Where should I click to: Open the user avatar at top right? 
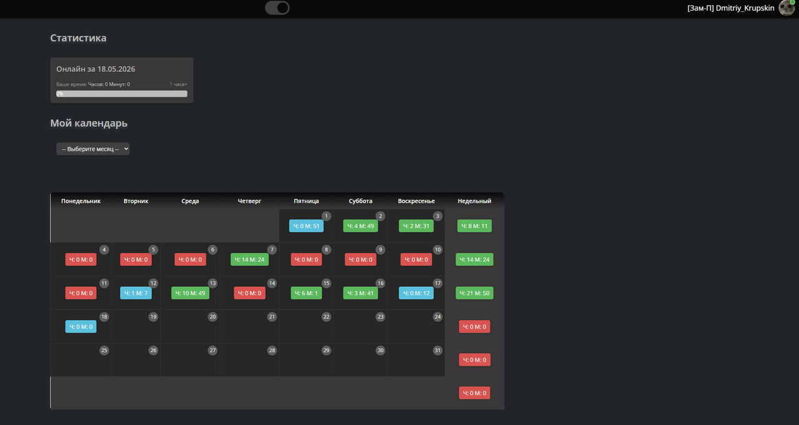(786, 8)
